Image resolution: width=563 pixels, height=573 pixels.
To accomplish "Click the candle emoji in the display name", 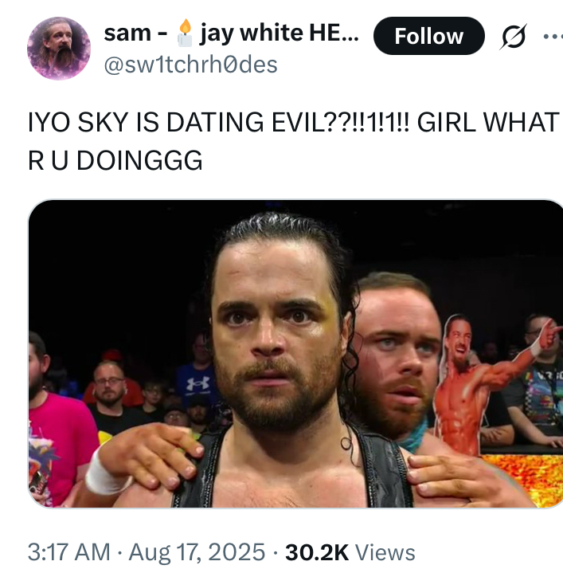I will tap(185, 33).
